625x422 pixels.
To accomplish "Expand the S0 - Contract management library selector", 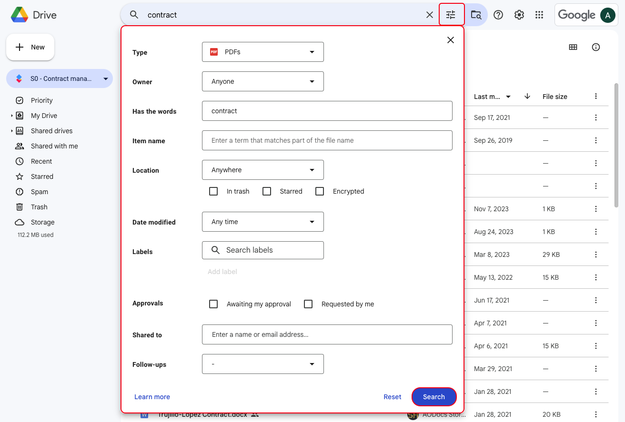I will 60,79.
